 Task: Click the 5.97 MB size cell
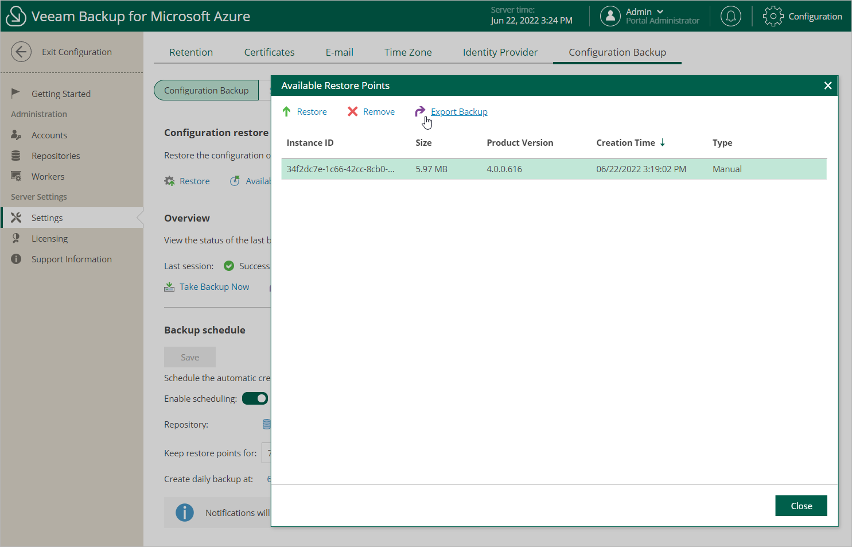[431, 169]
